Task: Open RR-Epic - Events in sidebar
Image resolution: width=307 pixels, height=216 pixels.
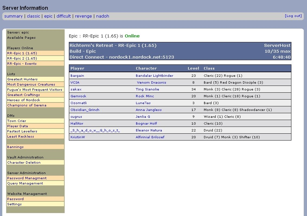Action: (22, 64)
